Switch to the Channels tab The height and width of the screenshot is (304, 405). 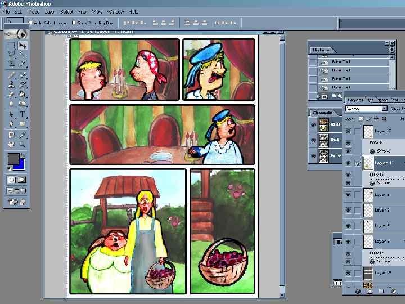322,113
